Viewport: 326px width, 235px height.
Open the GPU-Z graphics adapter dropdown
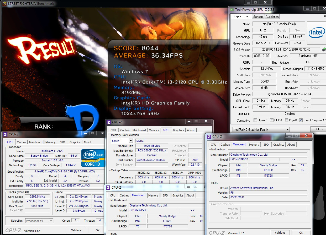click(x=261, y=129)
